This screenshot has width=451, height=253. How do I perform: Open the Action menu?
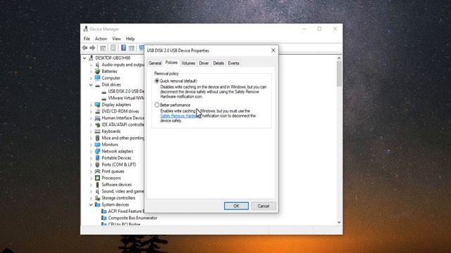pyautogui.click(x=101, y=39)
